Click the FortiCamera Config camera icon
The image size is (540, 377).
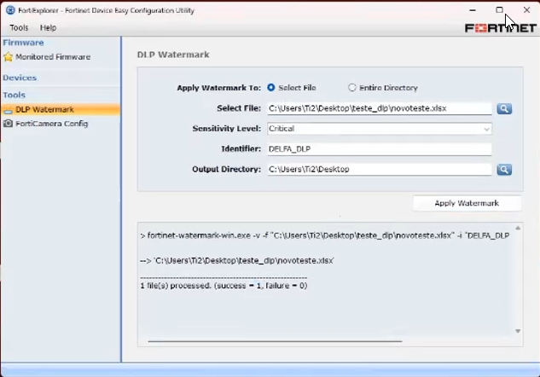(8, 124)
